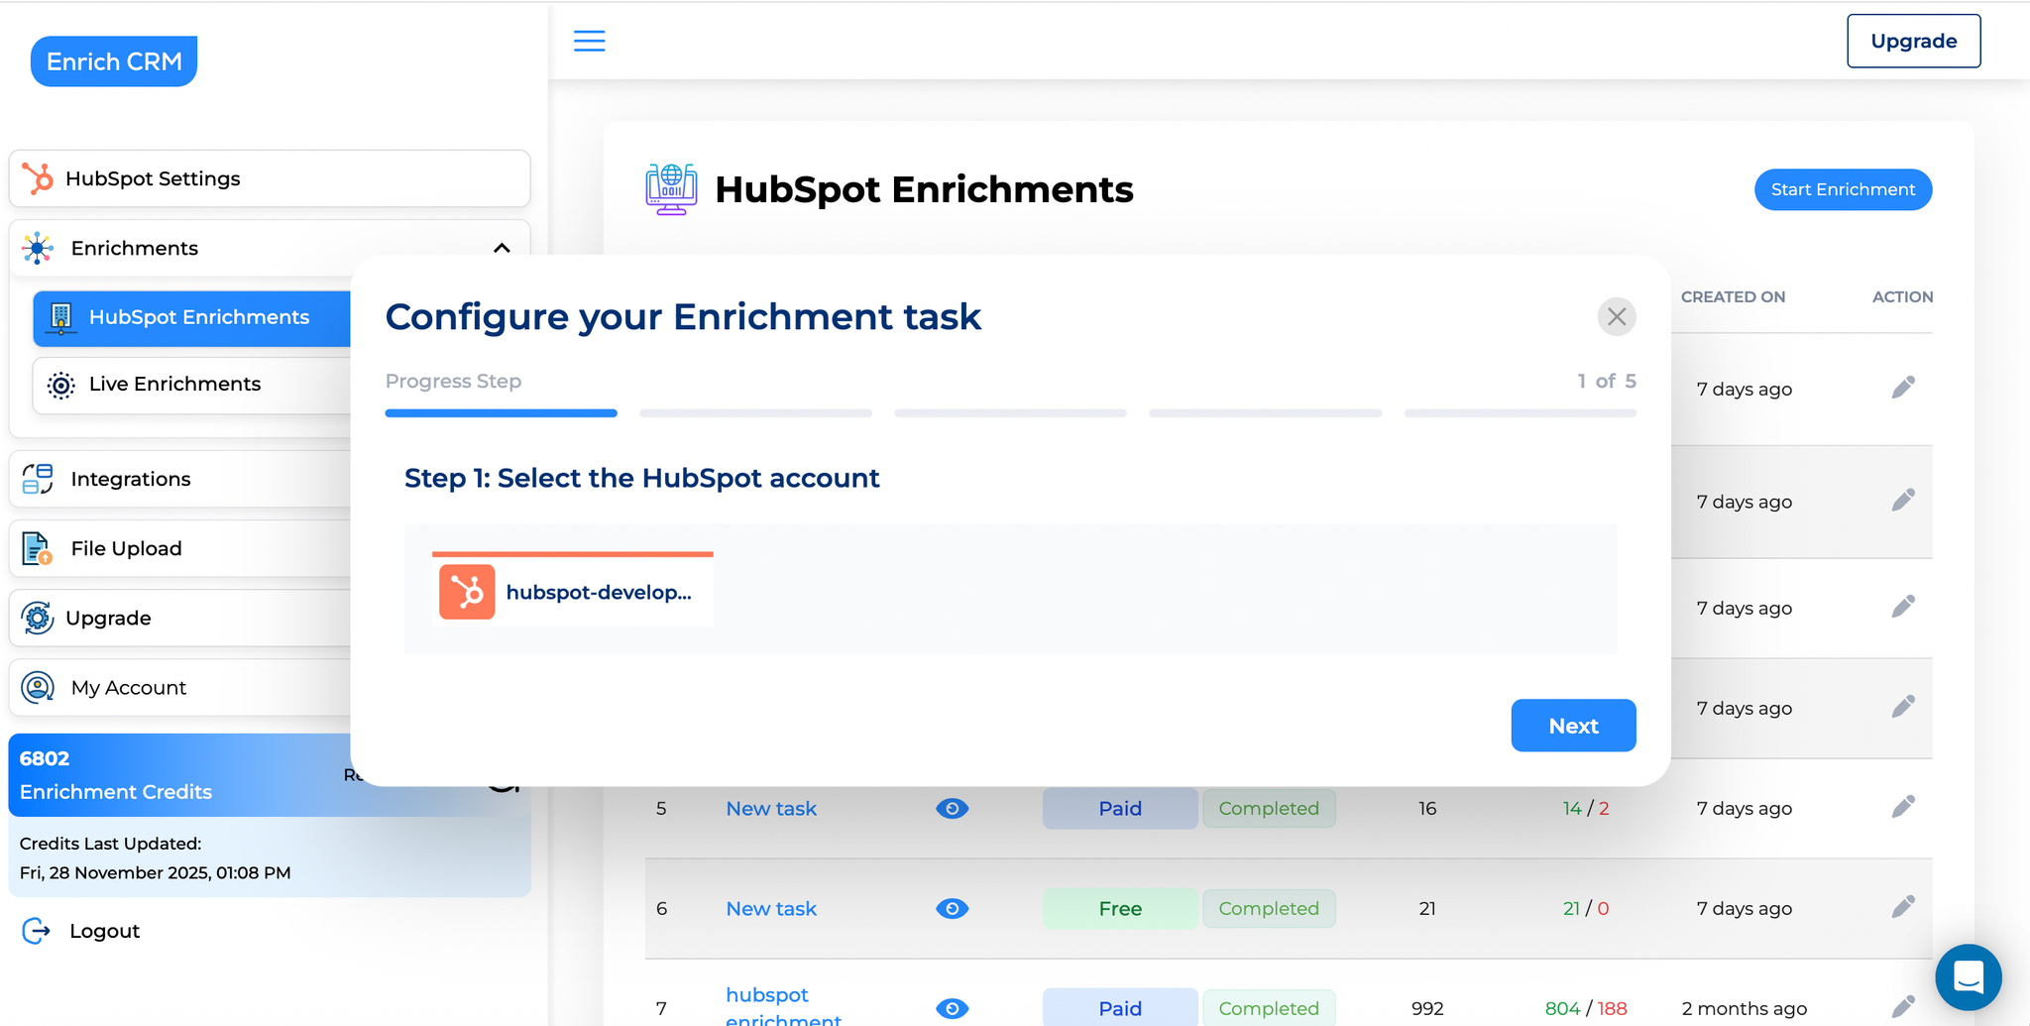The height and width of the screenshot is (1026, 2030).
Task: Preview task 5 with its eye toggle
Action: (x=952, y=808)
